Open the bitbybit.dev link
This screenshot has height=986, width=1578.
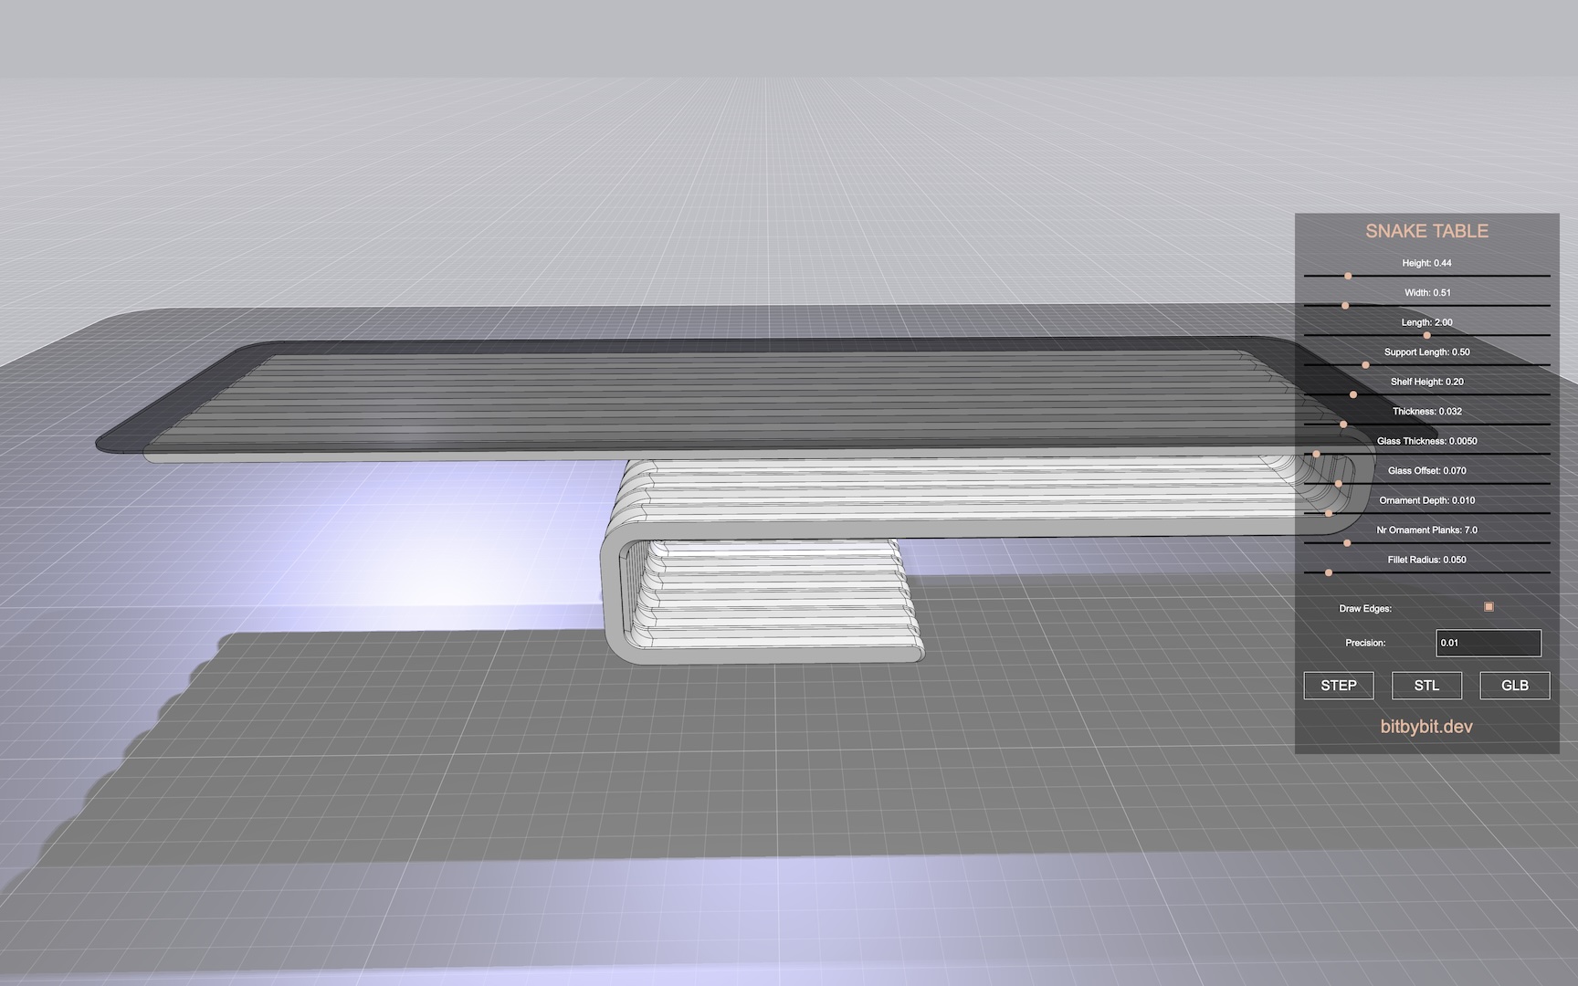pos(1426,727)
